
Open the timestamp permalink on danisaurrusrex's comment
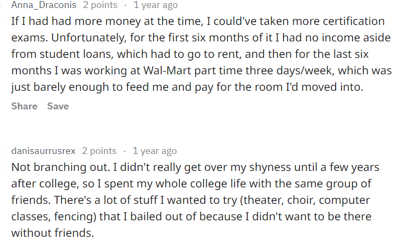[x=154, y=151]
